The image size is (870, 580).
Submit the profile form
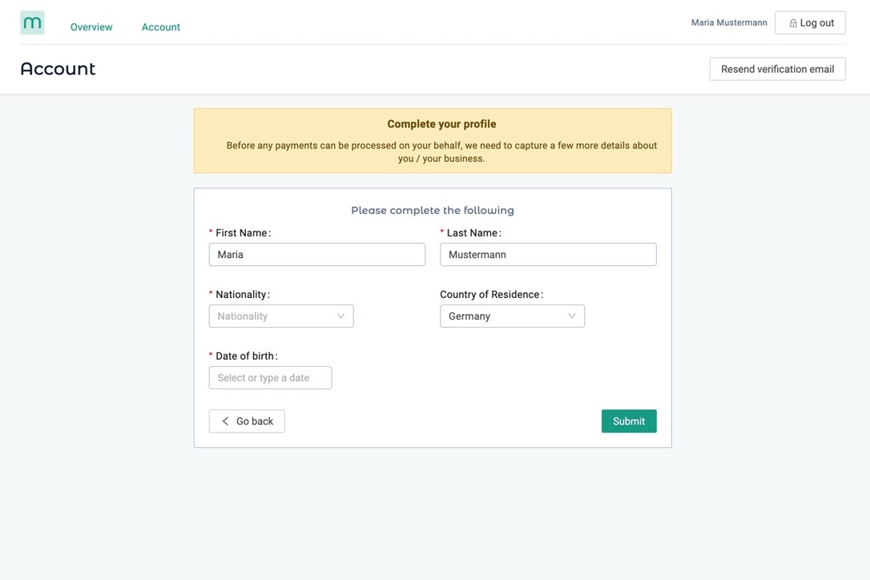pos(629,421)
